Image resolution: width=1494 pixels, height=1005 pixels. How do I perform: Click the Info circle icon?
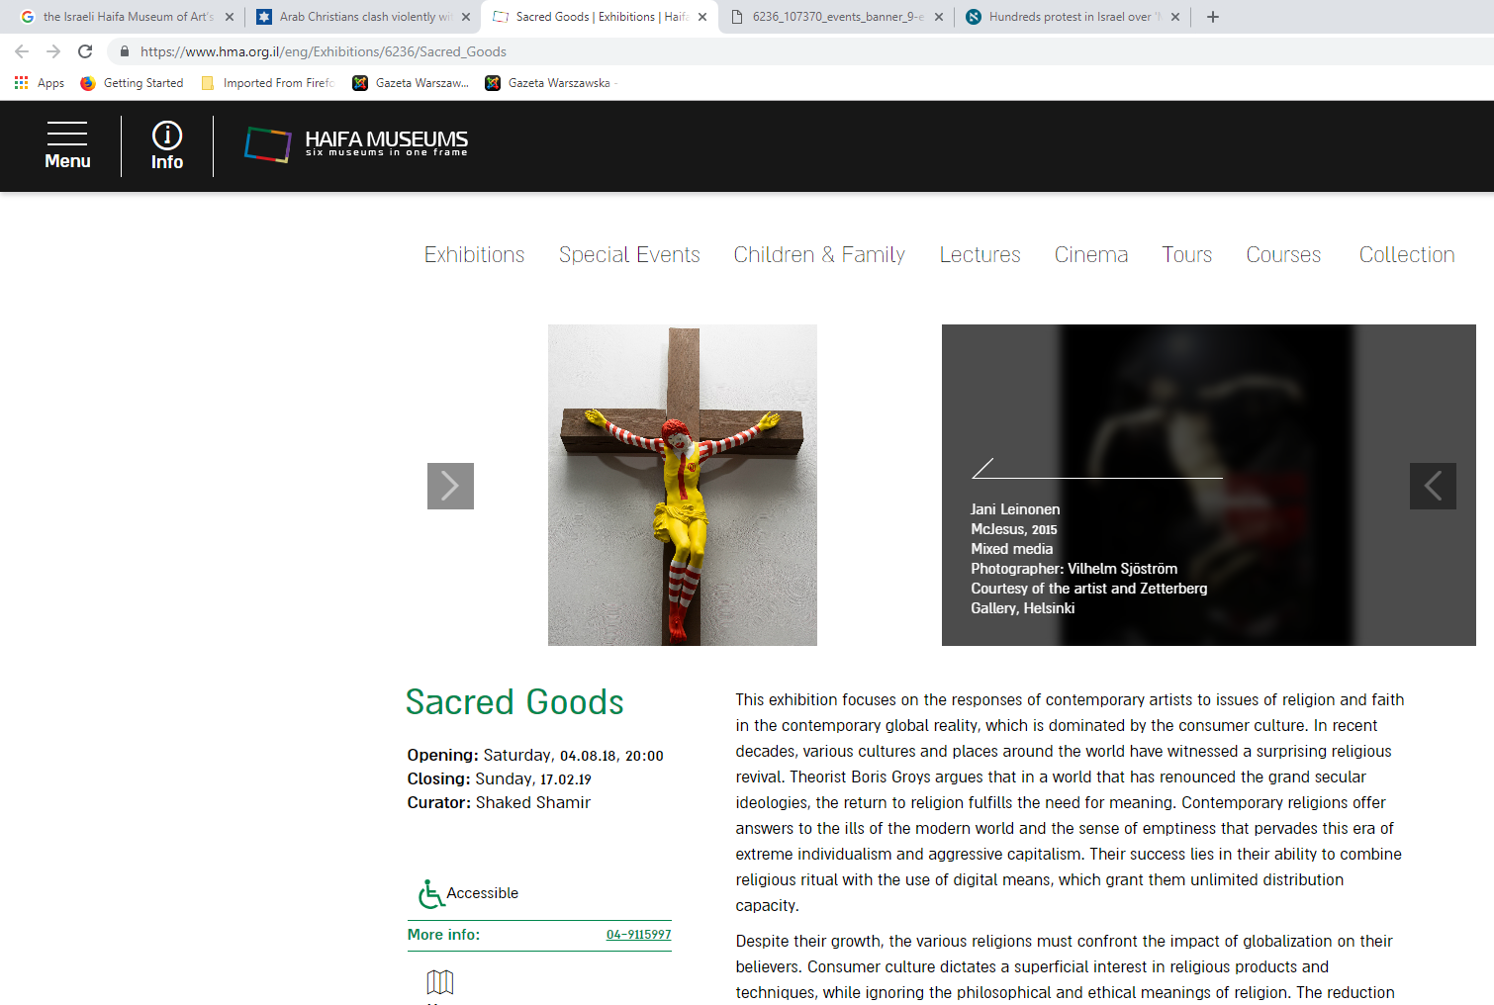tap(167, 135)
